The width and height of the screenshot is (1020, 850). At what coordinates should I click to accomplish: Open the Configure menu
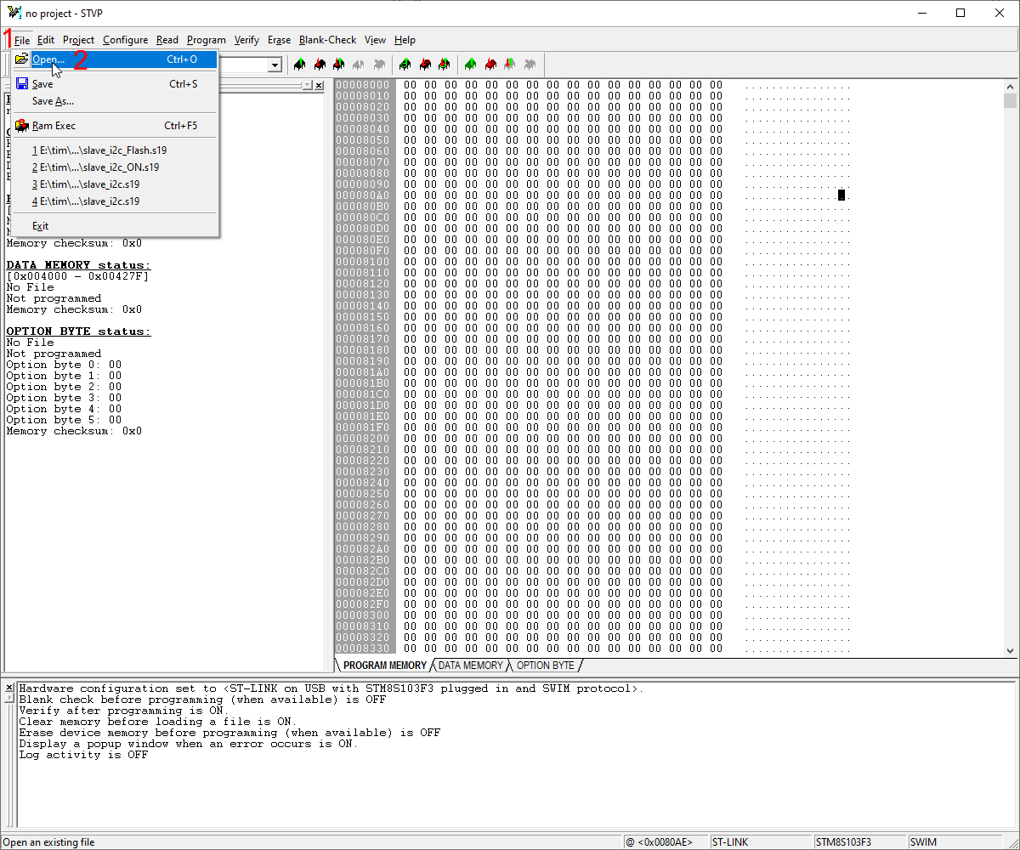125,40
